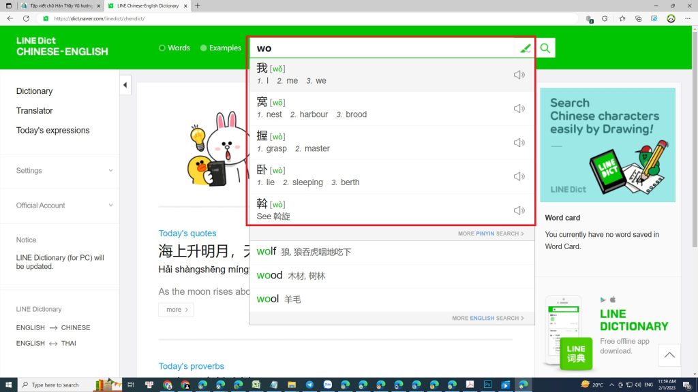This screenshot has height=392, width=698.
Task: Play pronunciation for 我 wǒ
Action: 519,75
